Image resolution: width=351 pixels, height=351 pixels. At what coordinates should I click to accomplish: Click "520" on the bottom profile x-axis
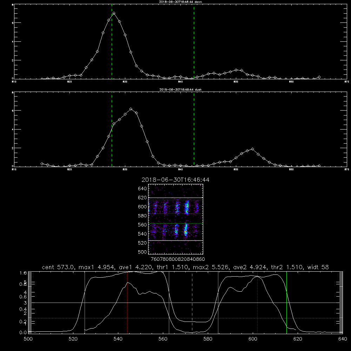point(73,339)
